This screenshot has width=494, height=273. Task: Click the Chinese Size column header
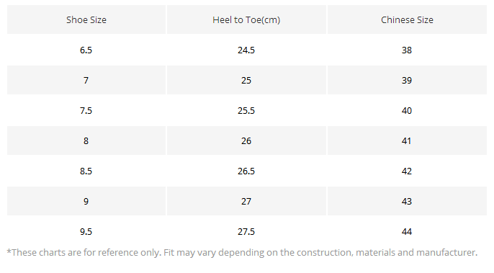point(407,19)
